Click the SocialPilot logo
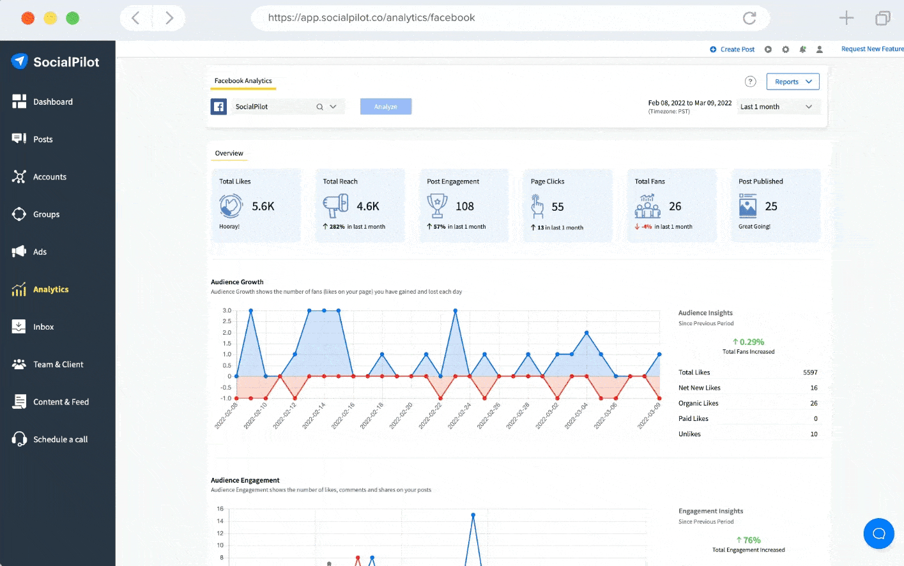 (x=56, y=61)
